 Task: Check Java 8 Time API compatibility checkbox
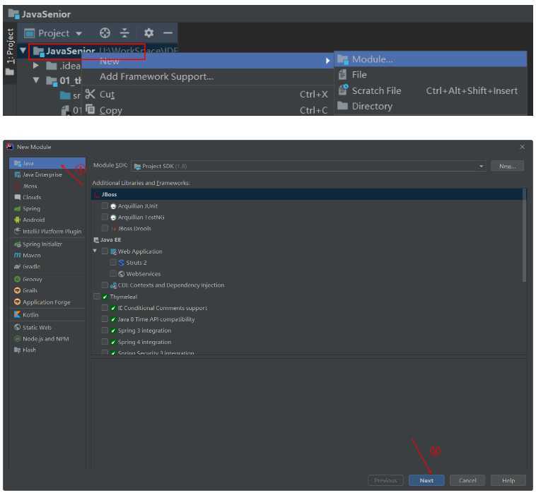tap(105, 319)
